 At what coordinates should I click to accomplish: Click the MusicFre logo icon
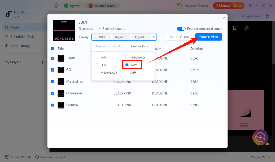pos(8,14)
